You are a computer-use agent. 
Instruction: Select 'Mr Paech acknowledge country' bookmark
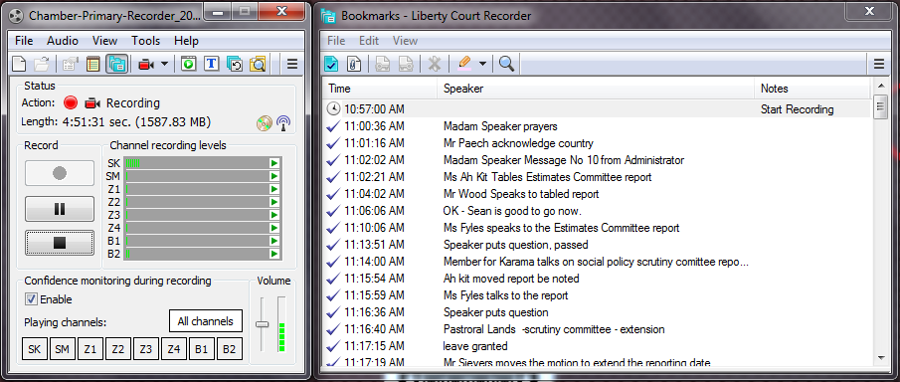click(x=597, y=143)
